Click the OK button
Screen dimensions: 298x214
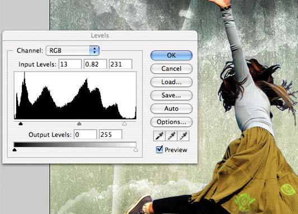click(172, 55)
